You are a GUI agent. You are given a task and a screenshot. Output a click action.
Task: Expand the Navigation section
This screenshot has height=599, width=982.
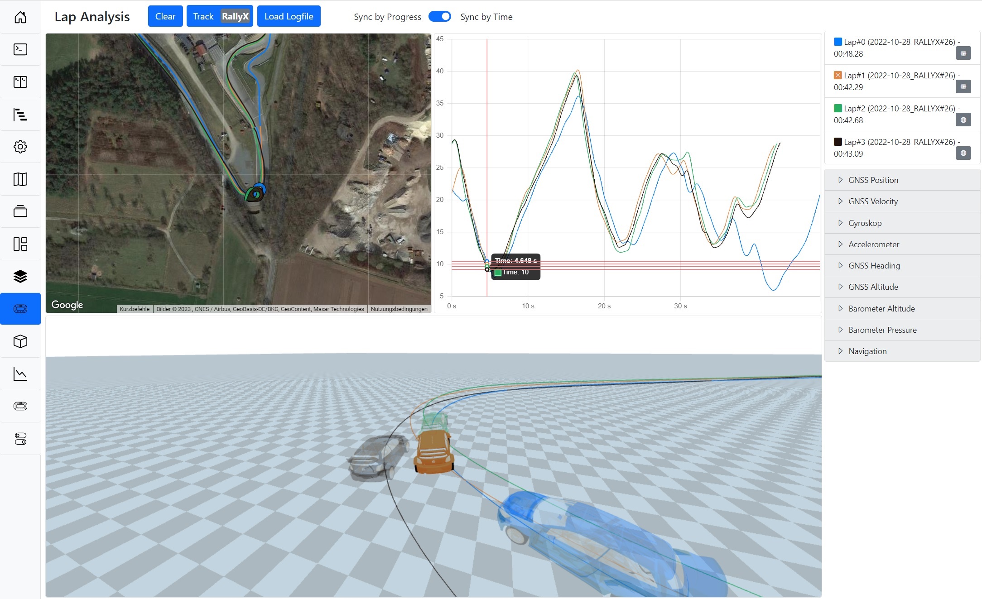click(x=902, y=351)
